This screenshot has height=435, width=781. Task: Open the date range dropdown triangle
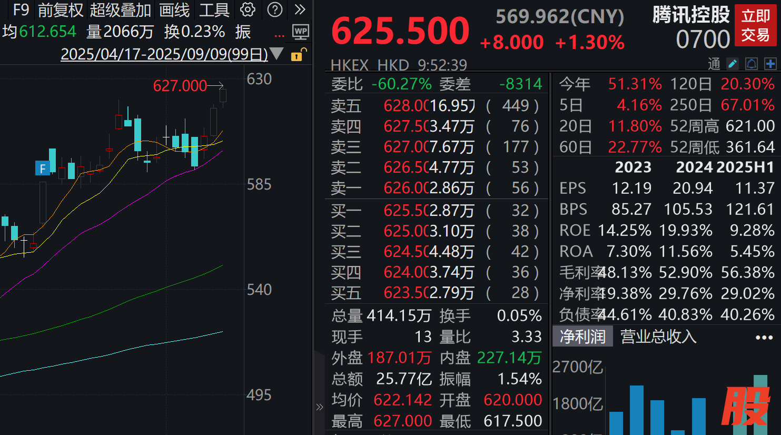[x=276, y=54]
